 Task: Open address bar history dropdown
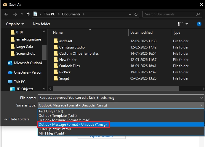[x=130, y=14]
